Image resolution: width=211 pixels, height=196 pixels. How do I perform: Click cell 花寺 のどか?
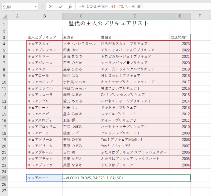(x=81, y=63)
